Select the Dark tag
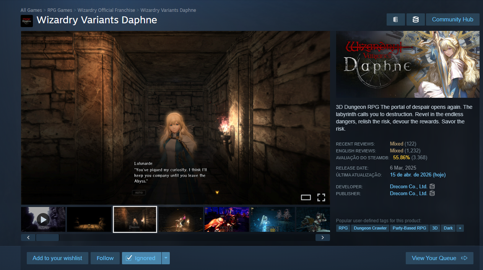The image size is (483, 270). click(448, 228)
